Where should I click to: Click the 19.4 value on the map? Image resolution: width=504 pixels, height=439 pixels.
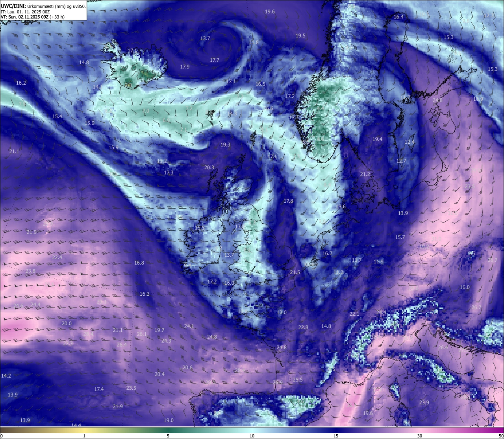click(377, 139)
